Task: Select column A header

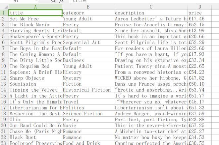Action: (x=35, y=7)
